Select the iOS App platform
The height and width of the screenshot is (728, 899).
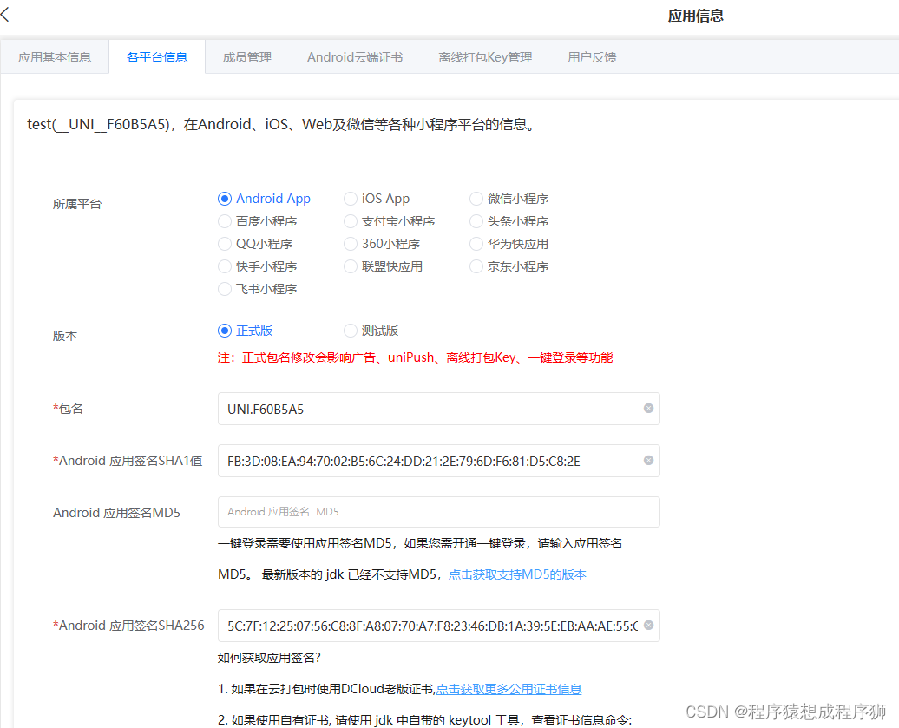(351, 199)
